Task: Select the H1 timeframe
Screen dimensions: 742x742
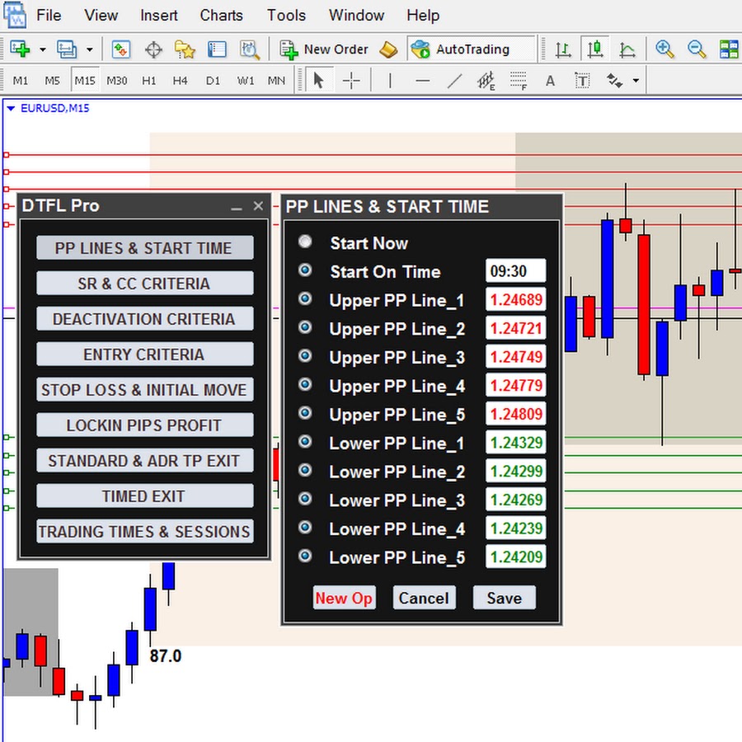Action: 148,81
